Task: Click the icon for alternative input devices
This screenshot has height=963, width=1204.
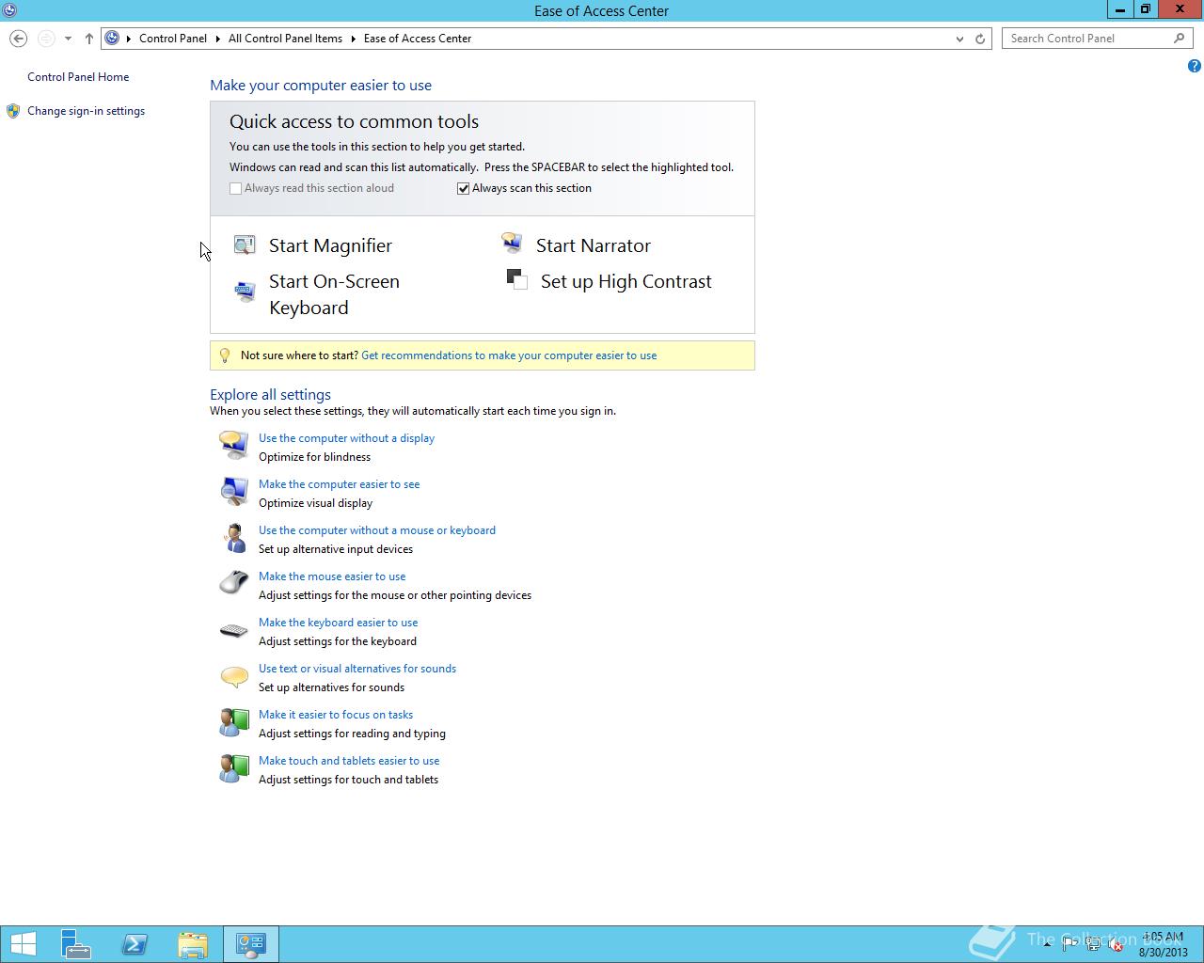Action: point(233,537)
